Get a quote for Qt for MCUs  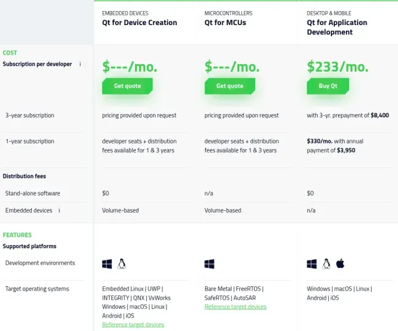pos(230,86)
